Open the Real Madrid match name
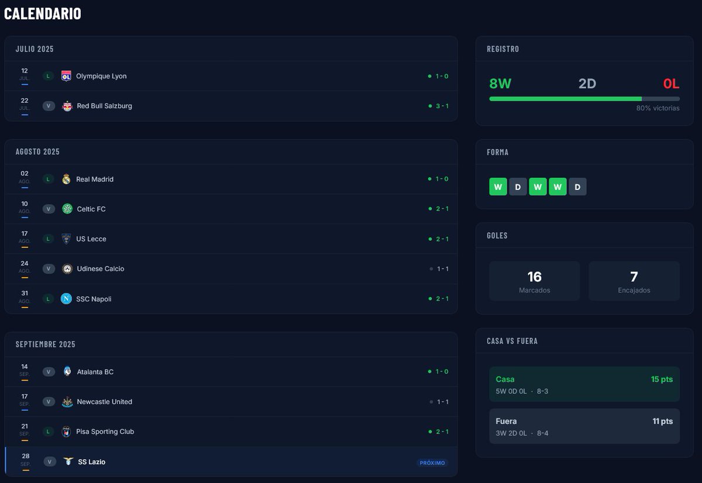Screen dimensions: 702x483 point(95,179)
